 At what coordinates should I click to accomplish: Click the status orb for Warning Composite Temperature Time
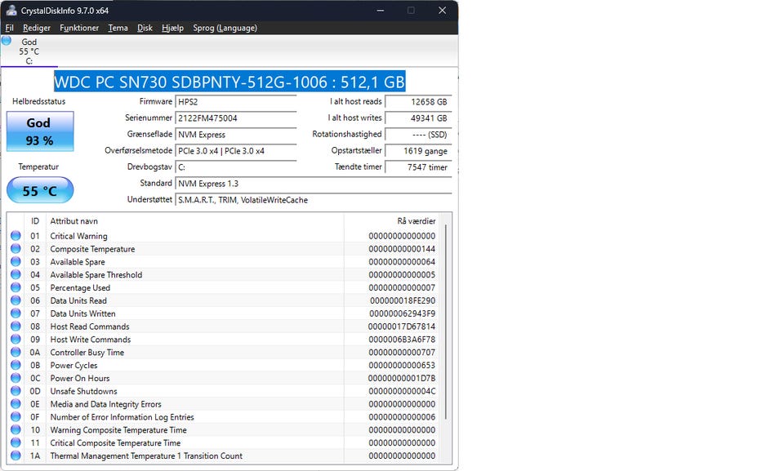[x=16, y=430]
